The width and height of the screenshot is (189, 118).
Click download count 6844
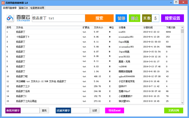point(169,32)
